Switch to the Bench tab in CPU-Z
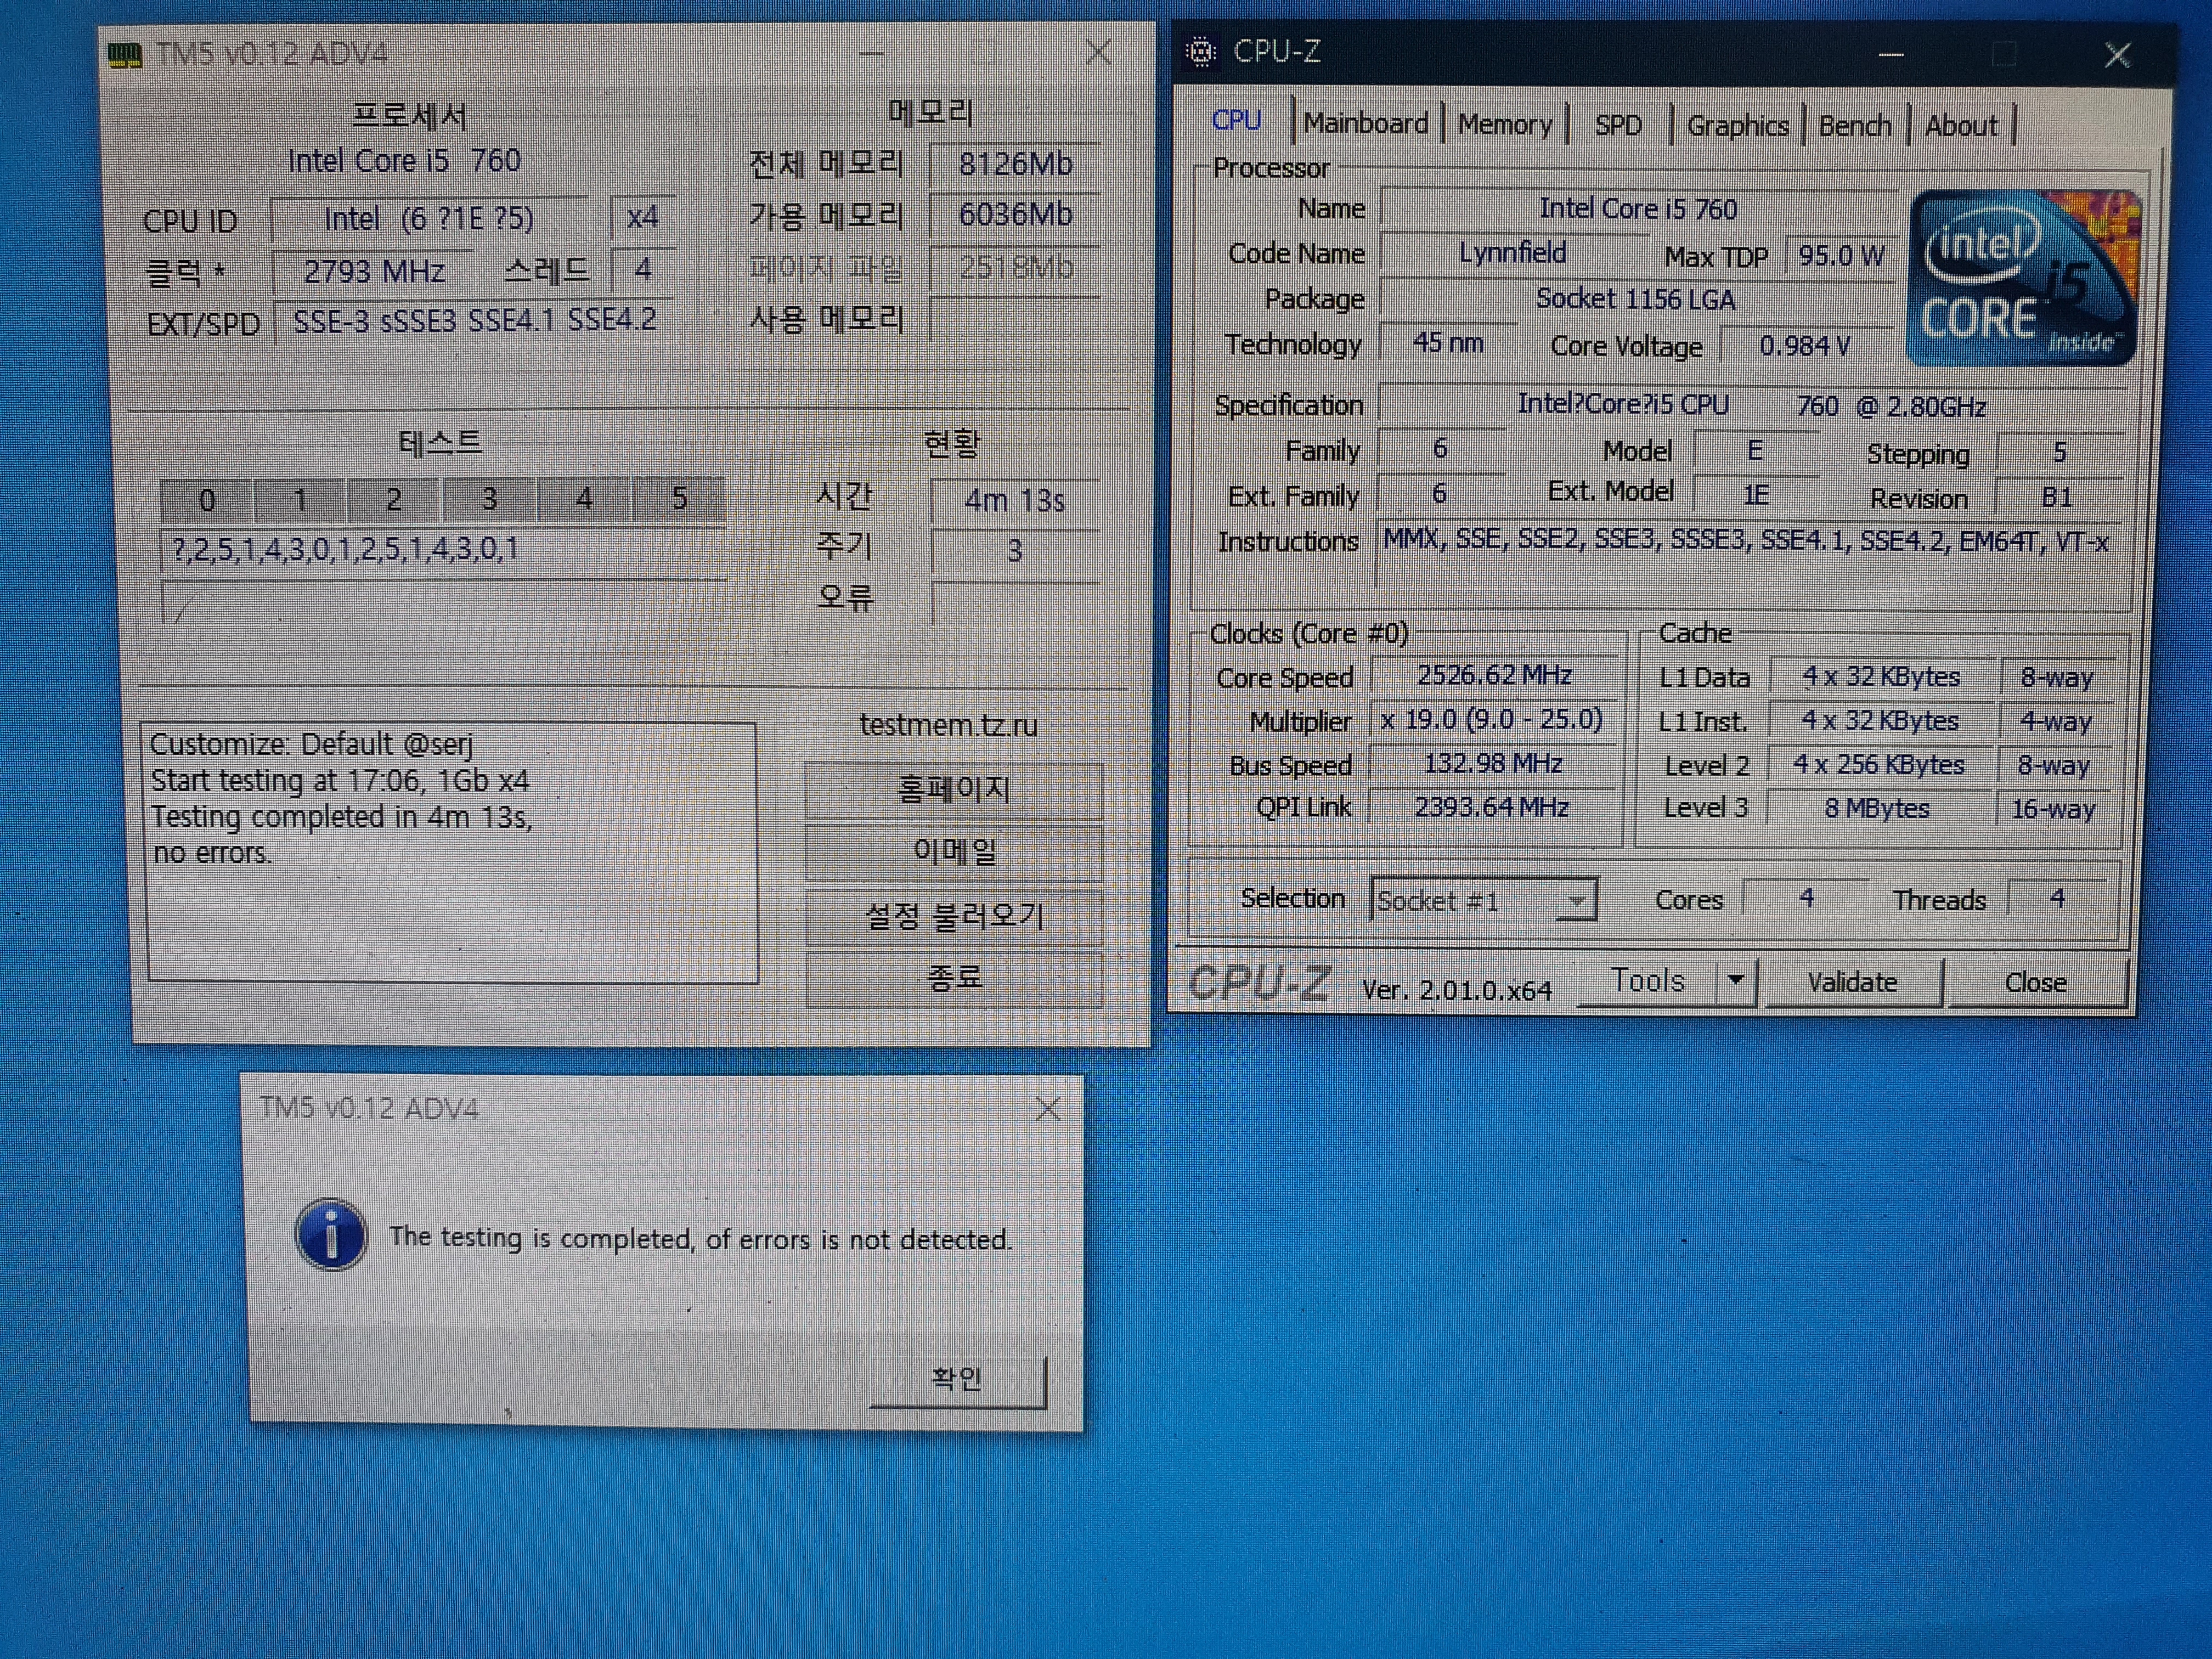2212x1659 pixels. pos(1855,126)
